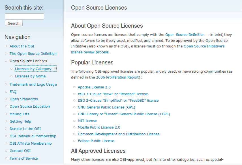Screen dimensions: 242x165
Task: Open the Getting Help link
Action: 20,121
